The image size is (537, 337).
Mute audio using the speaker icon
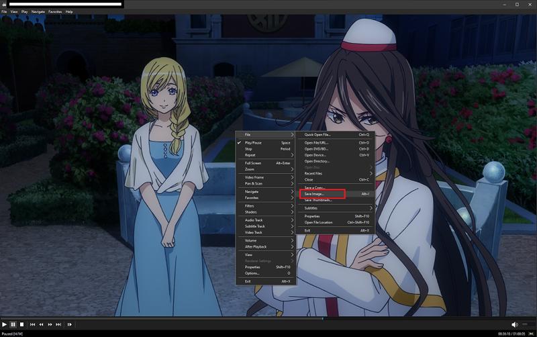514,324
